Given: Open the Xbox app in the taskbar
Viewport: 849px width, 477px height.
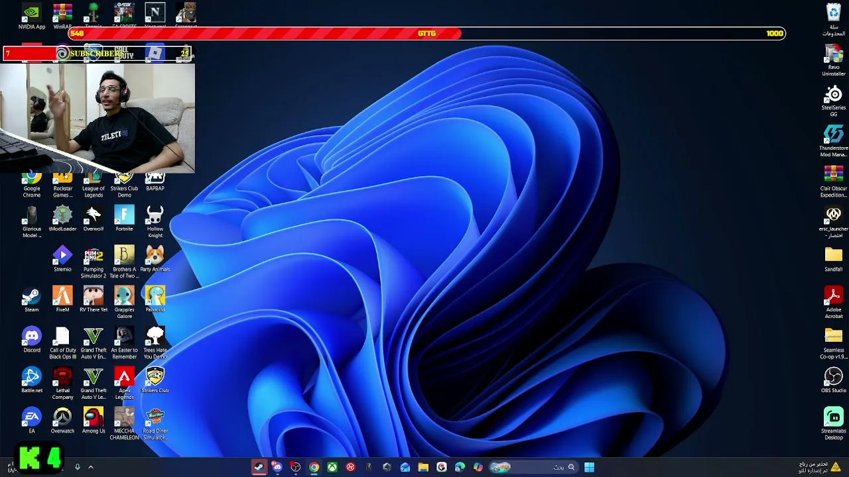Looking at the screenshot, I should click(x=332, y=467).
